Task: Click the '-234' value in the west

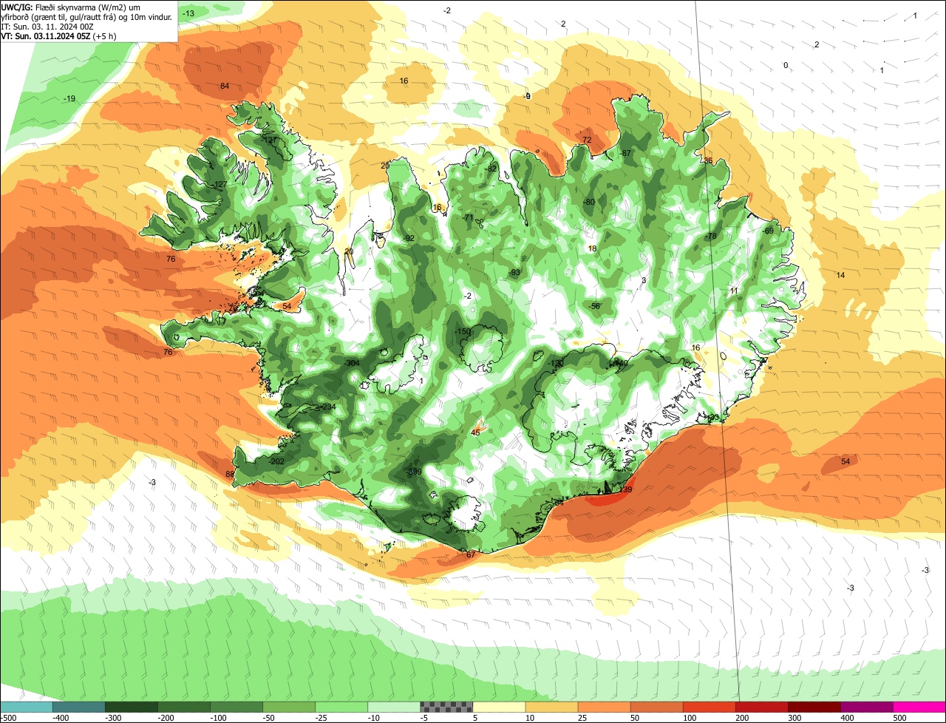Action: tap(328, 407)
